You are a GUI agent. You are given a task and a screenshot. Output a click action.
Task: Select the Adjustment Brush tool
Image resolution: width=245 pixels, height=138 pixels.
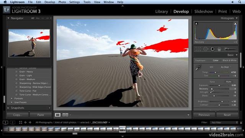(230, 49)
